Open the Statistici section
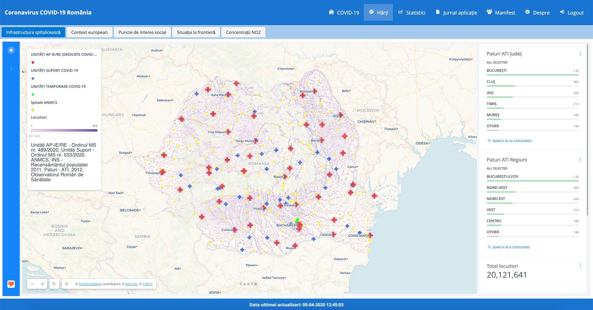The height and width of the screenshot is (310, 593). [412, 12]
